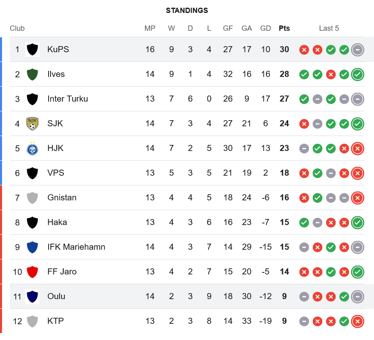Select the KuPS team name

click(58, 49)
